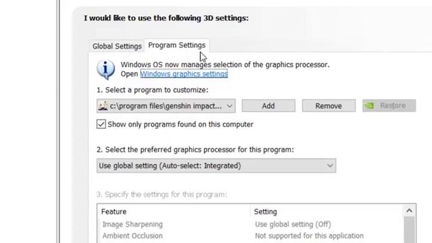Click the Restore button
432x243 pixels.
(x=389, y=105)
